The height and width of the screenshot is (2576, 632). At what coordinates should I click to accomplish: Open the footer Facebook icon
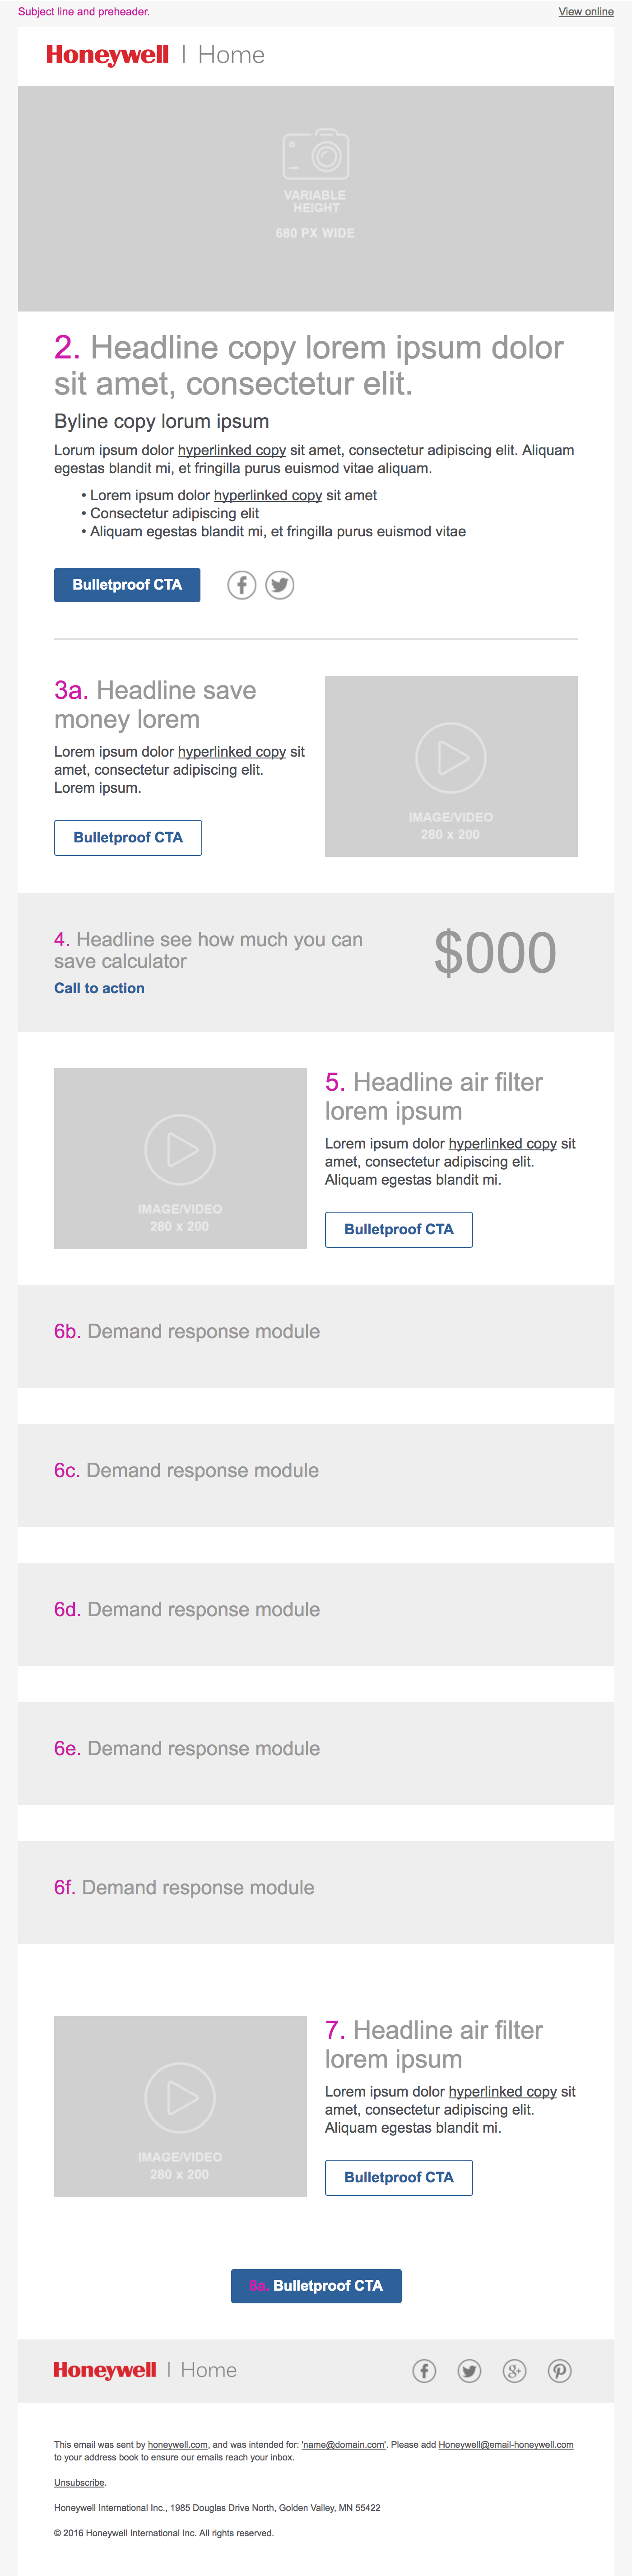tap(424, 2370)
